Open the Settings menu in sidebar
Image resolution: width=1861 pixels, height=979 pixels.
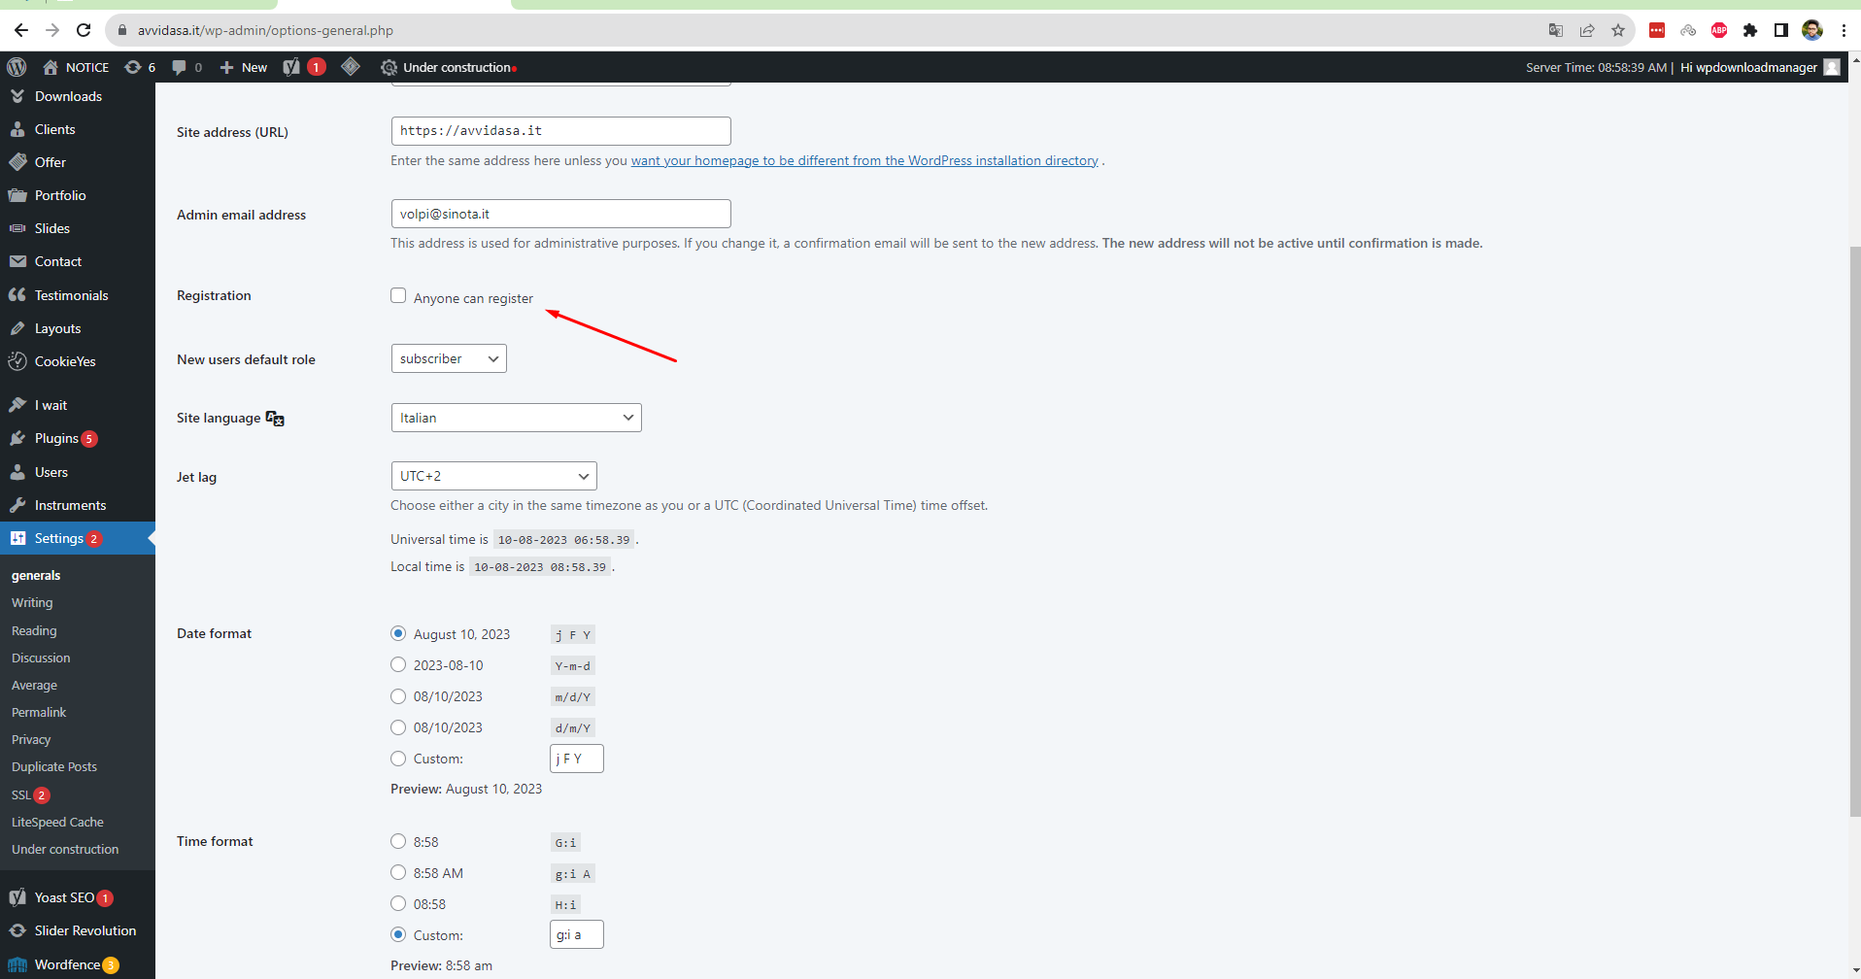pyautogui.click(x=78, y=538)
